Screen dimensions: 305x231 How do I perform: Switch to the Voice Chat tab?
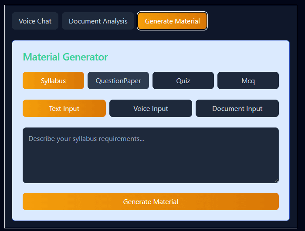(x=35, y=21)
